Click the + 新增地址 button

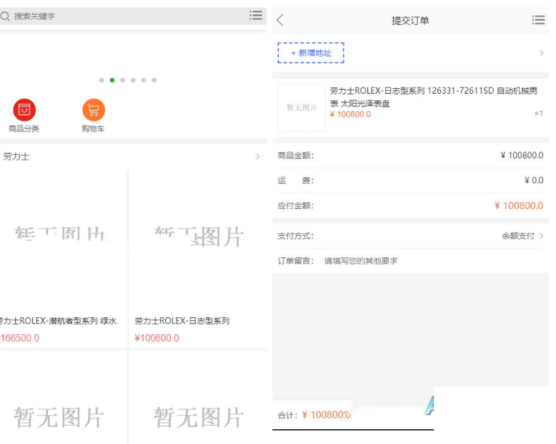311,53
